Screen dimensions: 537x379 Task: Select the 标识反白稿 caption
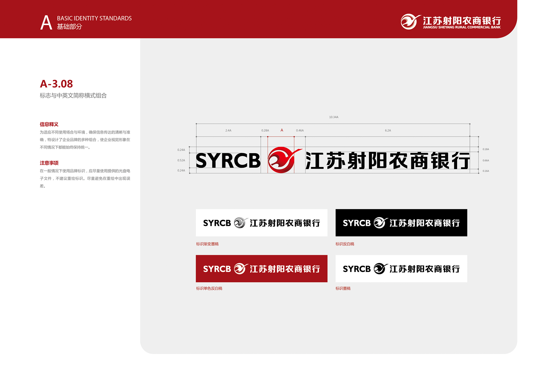pos(345,244)
